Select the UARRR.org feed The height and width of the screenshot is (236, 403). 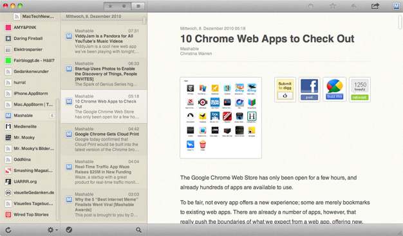pyautogui.click(x=30, y=181)
